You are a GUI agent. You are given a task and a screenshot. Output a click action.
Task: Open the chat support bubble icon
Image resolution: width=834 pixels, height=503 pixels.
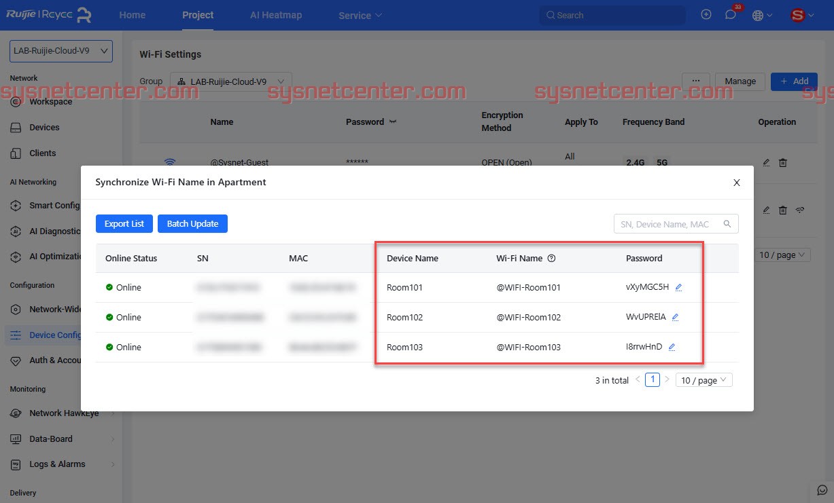click(x=822, y=489)
